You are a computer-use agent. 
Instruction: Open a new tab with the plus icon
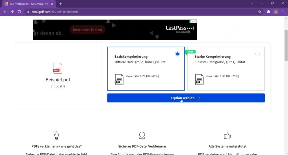[60, 4]
